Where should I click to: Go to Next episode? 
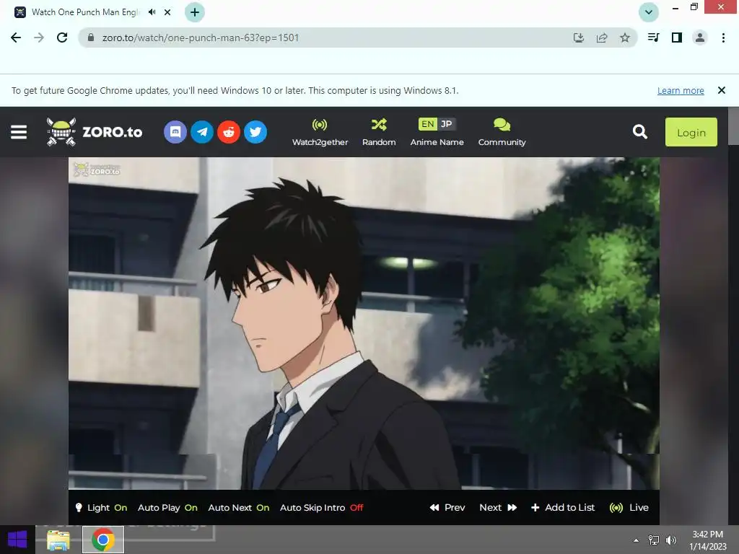[498, 508]
